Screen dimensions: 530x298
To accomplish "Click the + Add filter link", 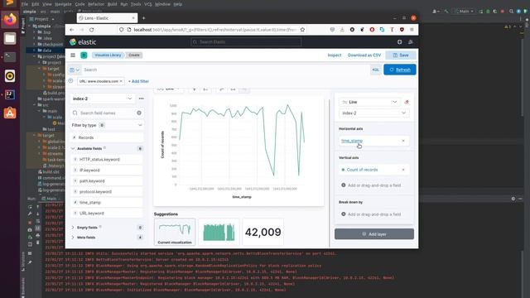I will coord(138,81).
